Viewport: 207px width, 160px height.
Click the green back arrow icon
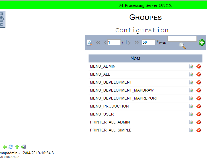pos(5,147)
